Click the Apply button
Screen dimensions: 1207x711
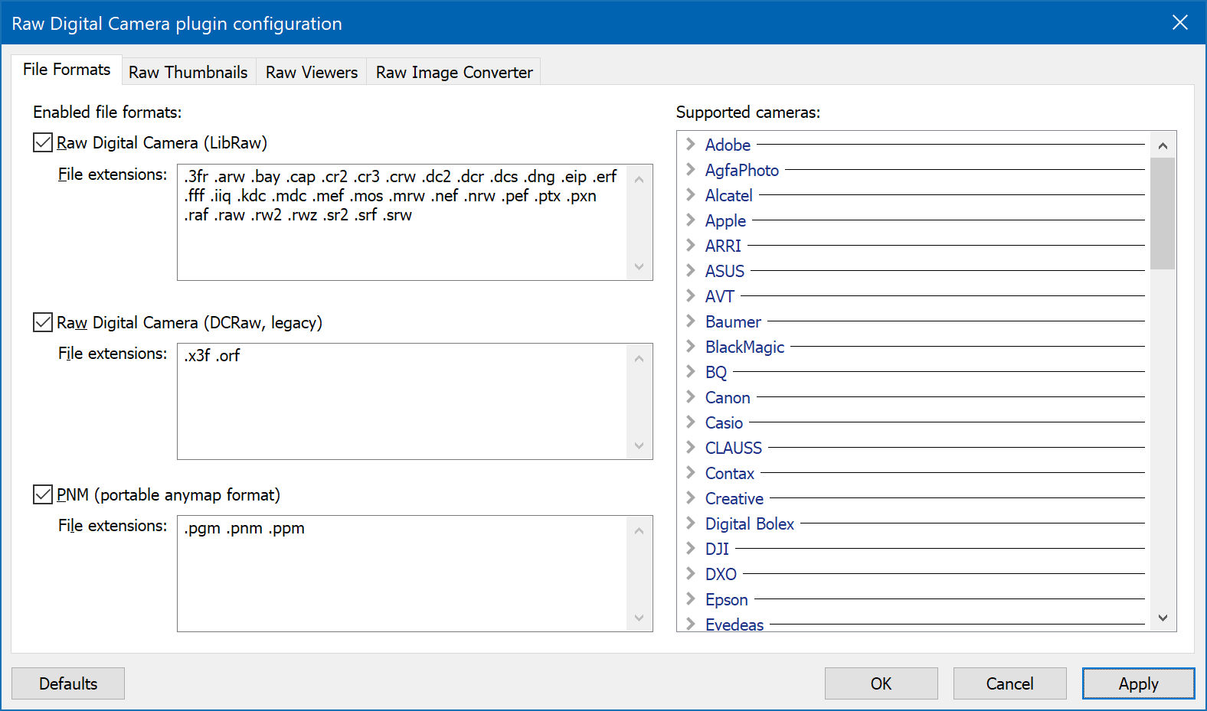pos(1139,683)
